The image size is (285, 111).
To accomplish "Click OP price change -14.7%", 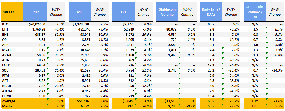I will (x=59, y=39).
